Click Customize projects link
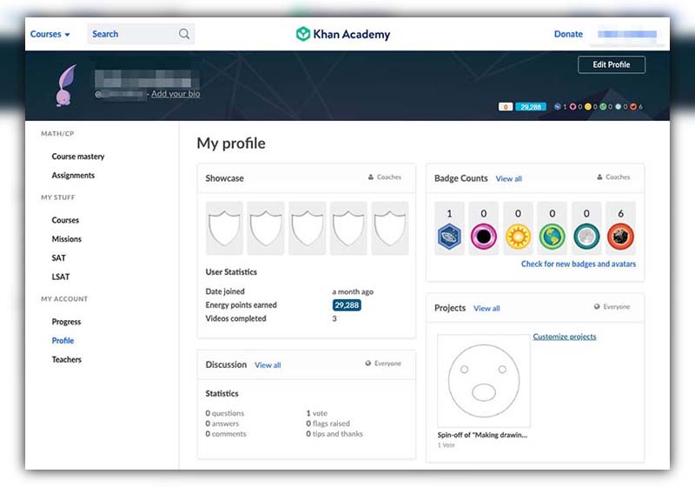This screenshot has width=695, height=487. click(x=565, y=337)
